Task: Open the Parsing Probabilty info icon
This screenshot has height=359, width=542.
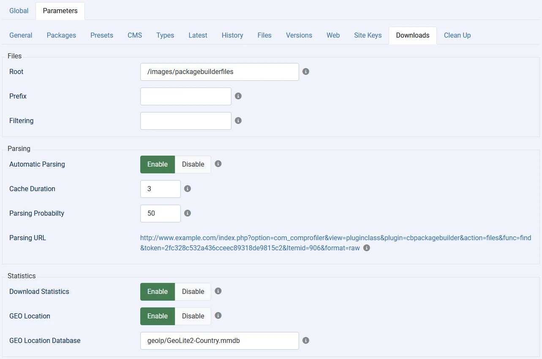Action: point(187,213)
